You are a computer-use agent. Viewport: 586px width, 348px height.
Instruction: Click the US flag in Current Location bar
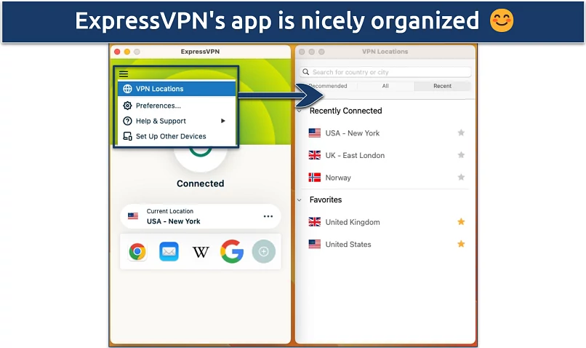coord(133,216)
